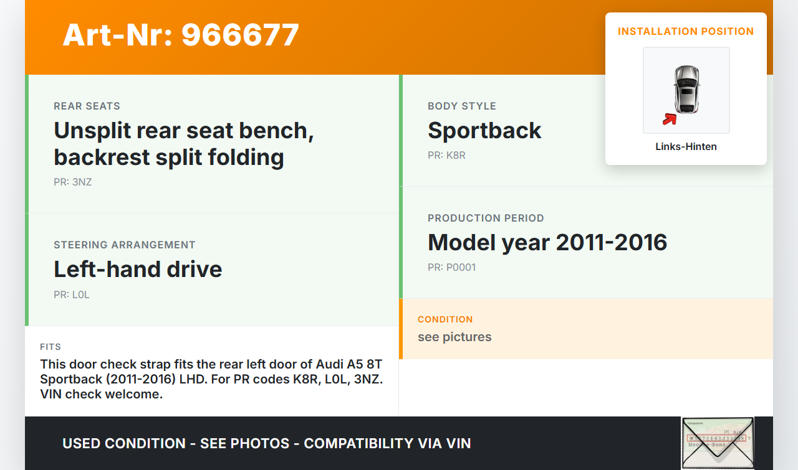Screen dimensions: 798x470
Task: Click the Model year 2011-2016 value
Action: [547, 242]
